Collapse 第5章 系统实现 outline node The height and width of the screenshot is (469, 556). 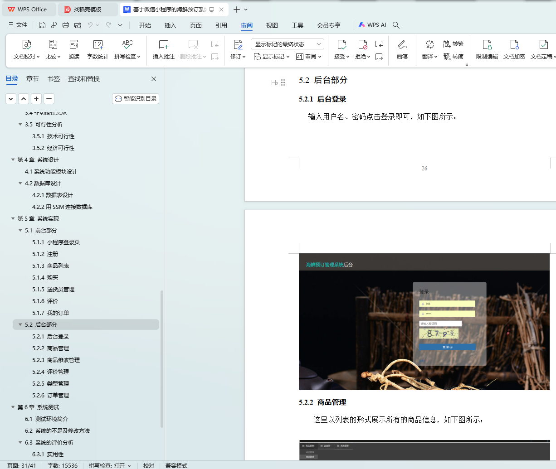coord(13,218)
